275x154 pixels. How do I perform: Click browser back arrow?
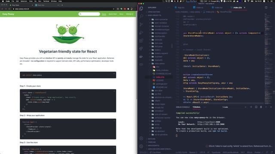point(2,9)
